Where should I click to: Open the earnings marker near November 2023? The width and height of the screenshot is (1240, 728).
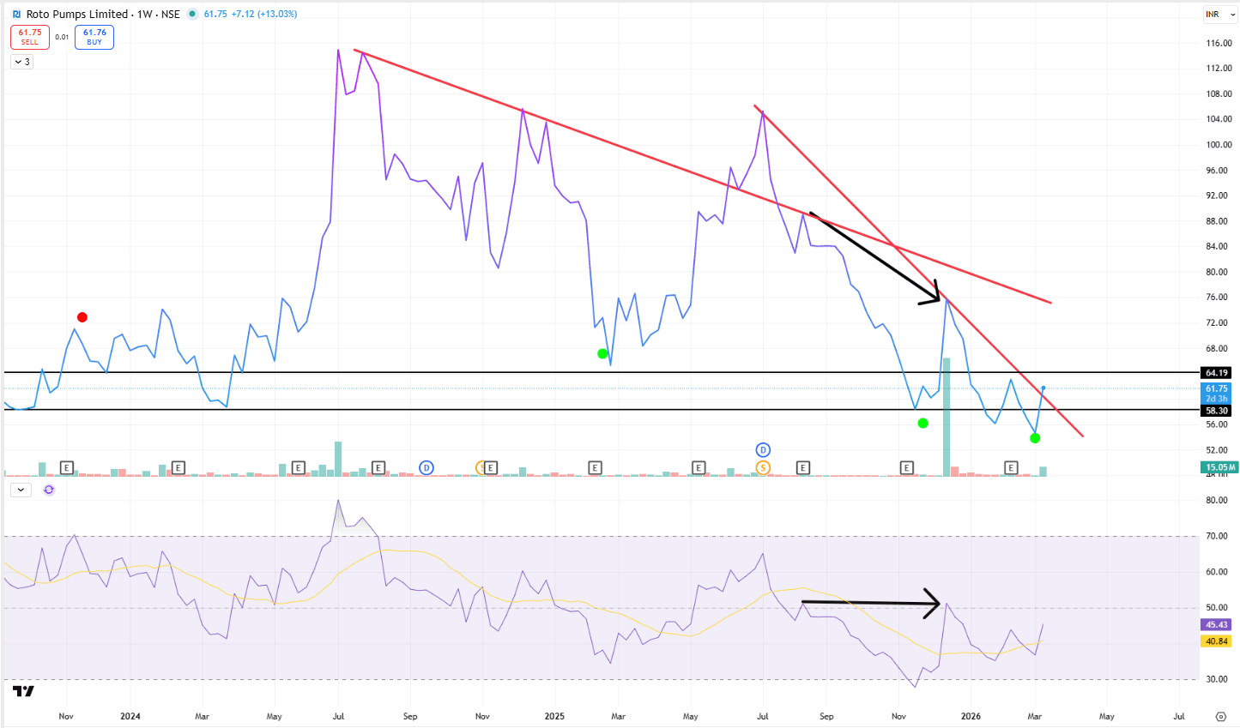point(67,467)
